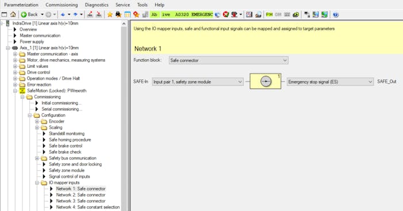
Task: Open the Help menu
Action: pos(159,5)
